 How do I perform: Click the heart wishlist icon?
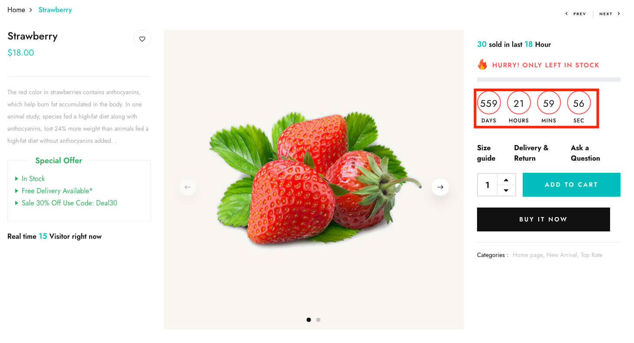pos(142,39)
